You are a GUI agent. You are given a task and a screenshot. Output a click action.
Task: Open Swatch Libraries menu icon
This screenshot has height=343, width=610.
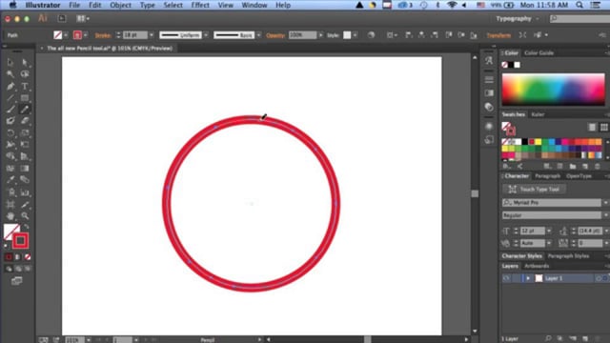[506, 167]
